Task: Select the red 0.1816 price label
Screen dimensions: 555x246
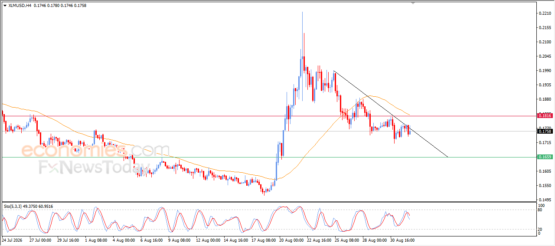Action: 545,116
